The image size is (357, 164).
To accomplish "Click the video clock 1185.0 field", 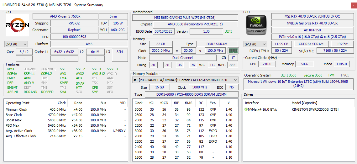I will 342,64.
